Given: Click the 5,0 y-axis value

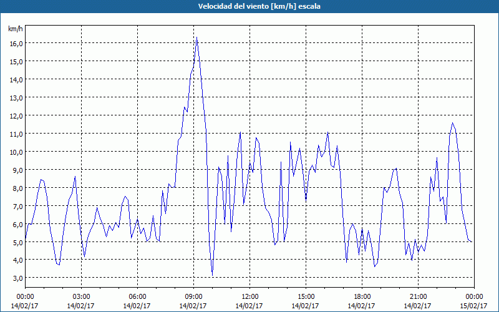Looking at the screenshot, I should point(17,242).
